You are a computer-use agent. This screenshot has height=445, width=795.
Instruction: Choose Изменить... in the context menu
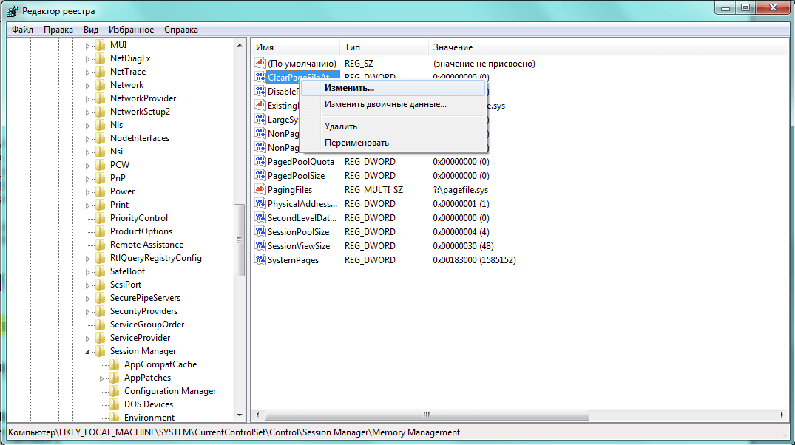349,88
